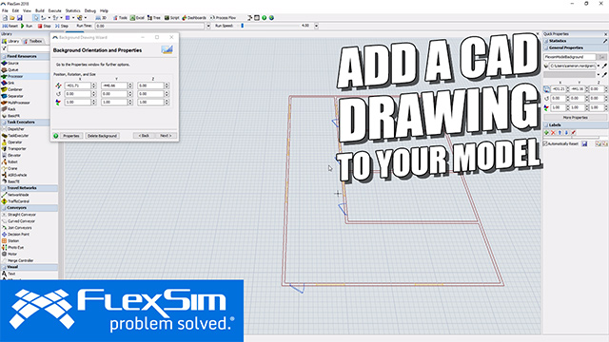Click the green add label icon
609x342 pixels.
point(546,133)
